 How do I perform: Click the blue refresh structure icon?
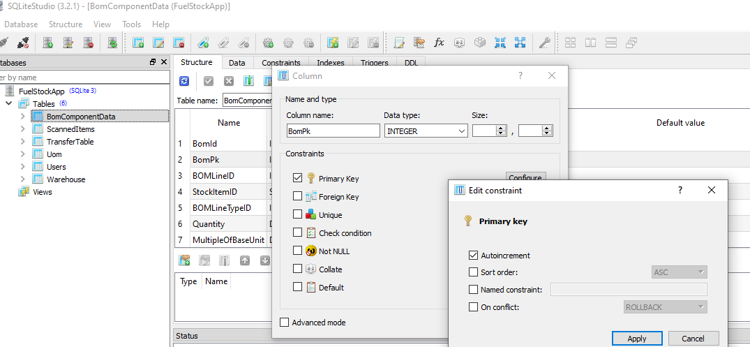point(184,82)
